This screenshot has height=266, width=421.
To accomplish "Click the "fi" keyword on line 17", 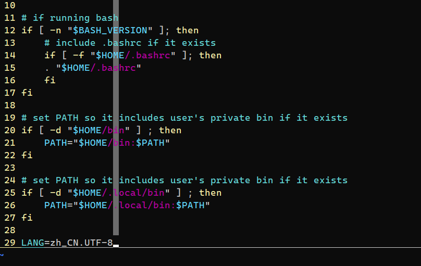I will [x=27, y=93].
